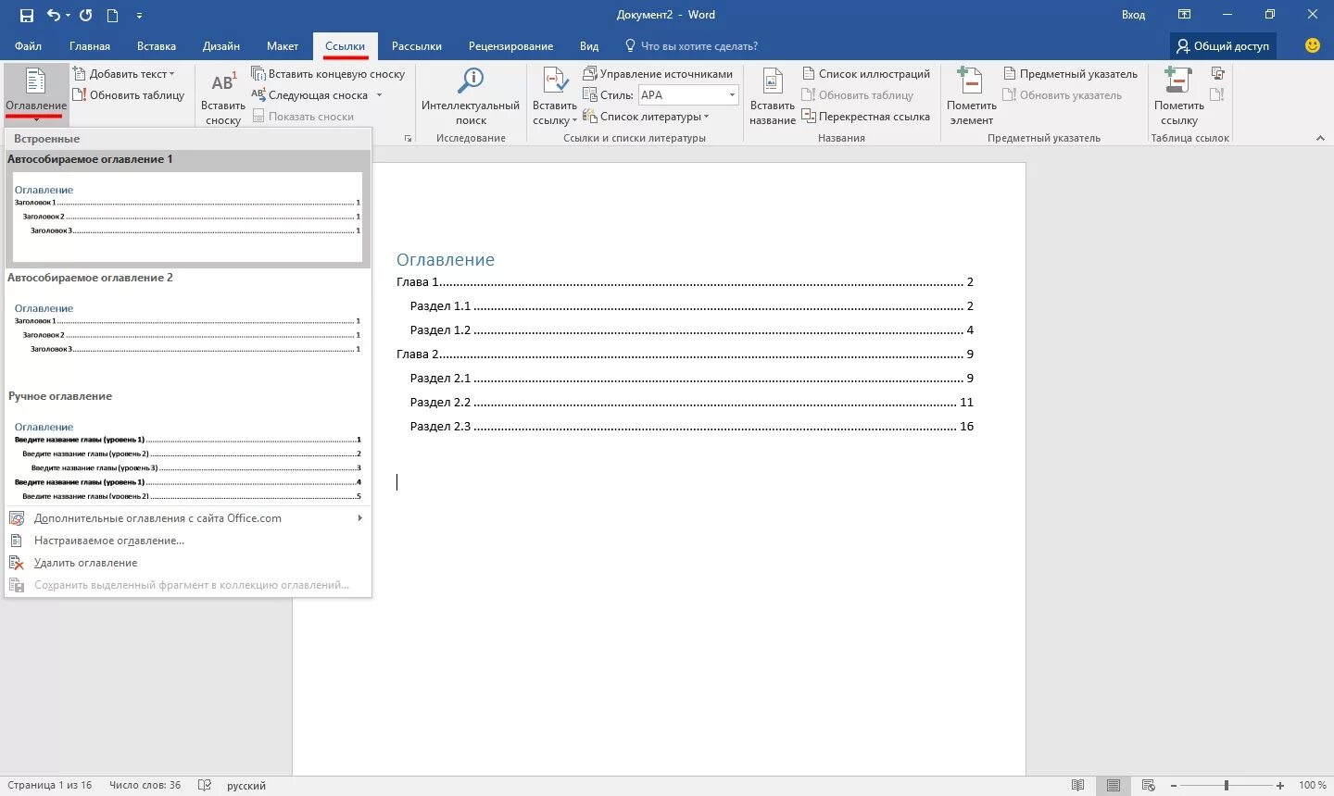Switch to Read Mode view
The image size is (1334, 796).
pyautogui.click(x=1077, y=785)
